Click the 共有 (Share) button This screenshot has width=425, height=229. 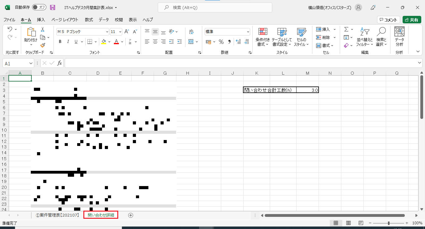tap(412, 20)
